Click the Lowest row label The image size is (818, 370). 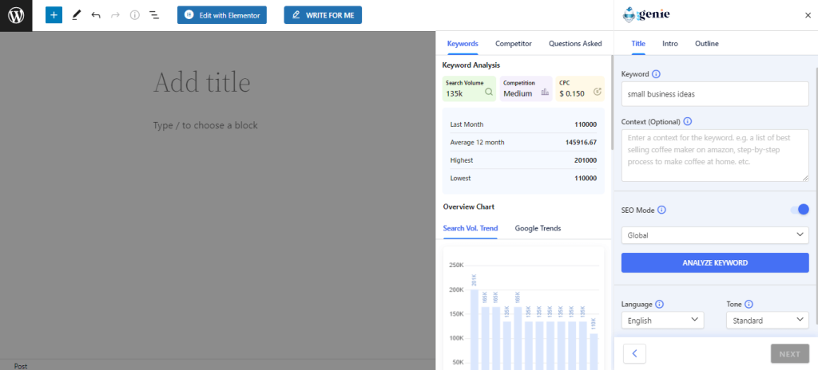coord(460,179)
